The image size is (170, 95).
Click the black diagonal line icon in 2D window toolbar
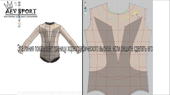click(x=86, y=2)
